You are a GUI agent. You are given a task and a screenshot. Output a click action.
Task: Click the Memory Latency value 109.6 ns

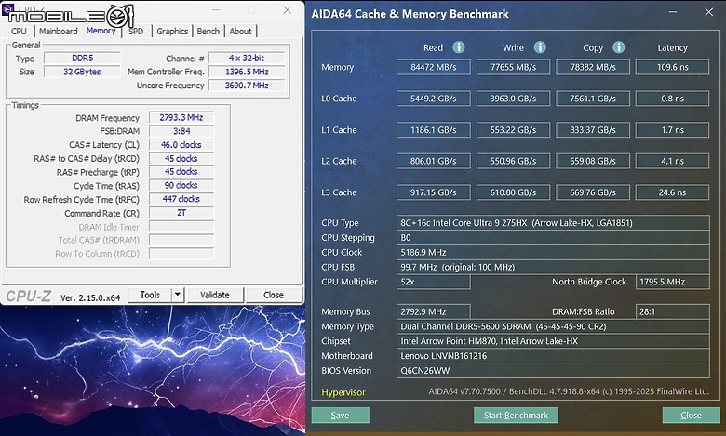(x=672, y=67)
